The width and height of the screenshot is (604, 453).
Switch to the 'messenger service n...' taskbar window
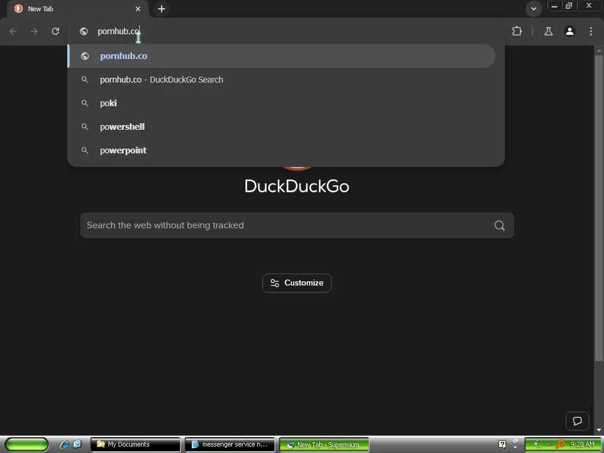[x=229, y=445]
